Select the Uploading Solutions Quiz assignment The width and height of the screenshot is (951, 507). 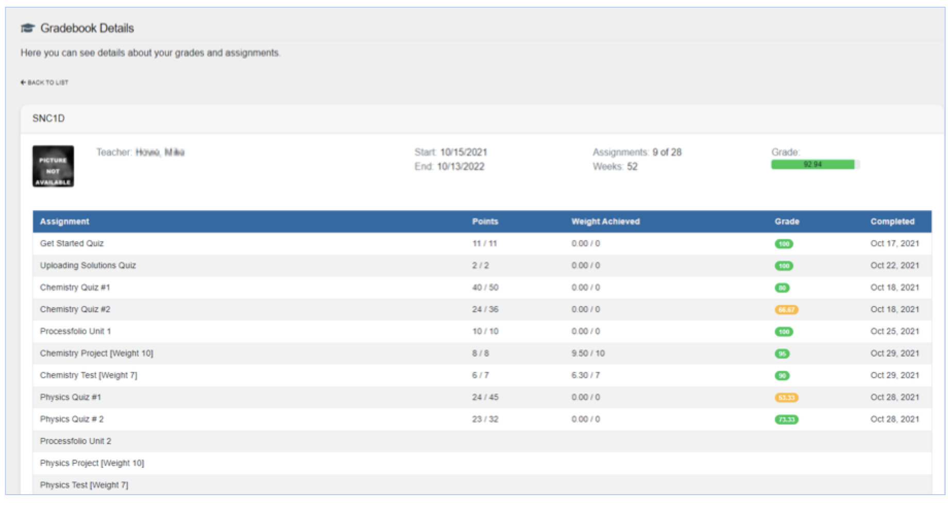(x=88, y=265)
